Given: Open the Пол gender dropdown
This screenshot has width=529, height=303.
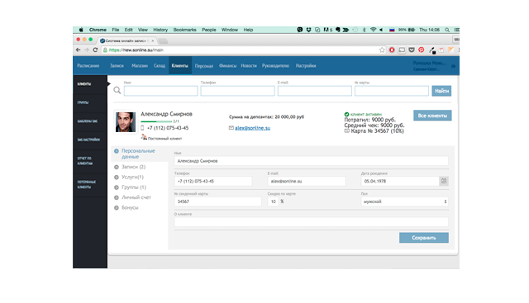Looking at the screenshot, I should (405, 201).
